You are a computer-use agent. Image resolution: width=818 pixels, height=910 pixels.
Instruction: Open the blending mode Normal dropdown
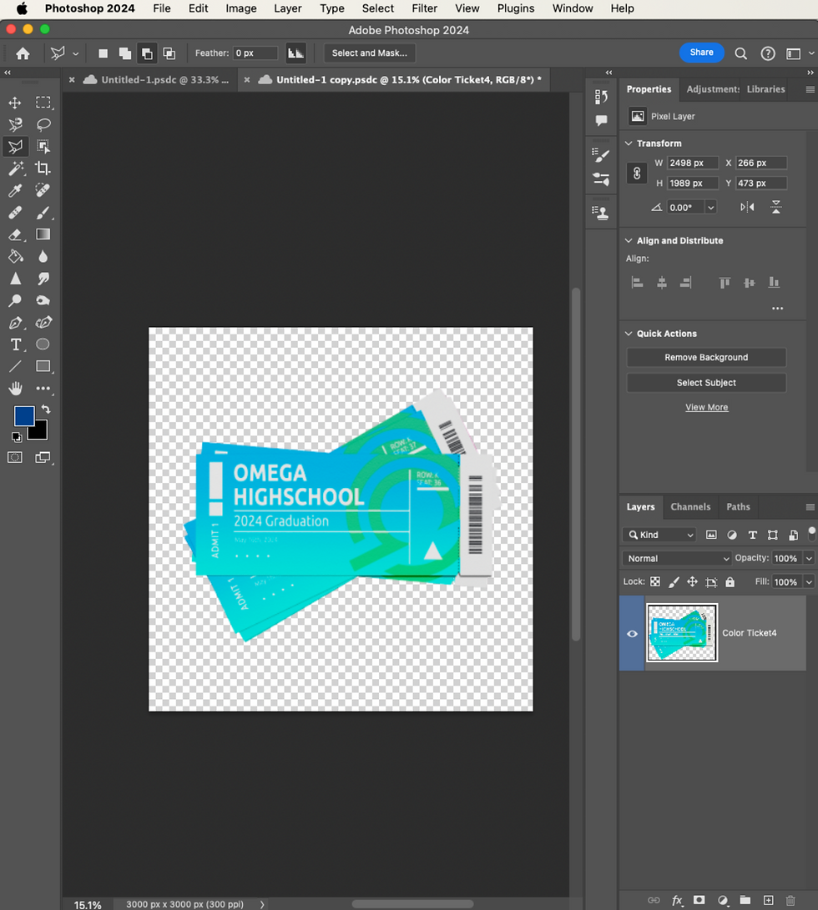pyautogui.click(x=677, y=558)
